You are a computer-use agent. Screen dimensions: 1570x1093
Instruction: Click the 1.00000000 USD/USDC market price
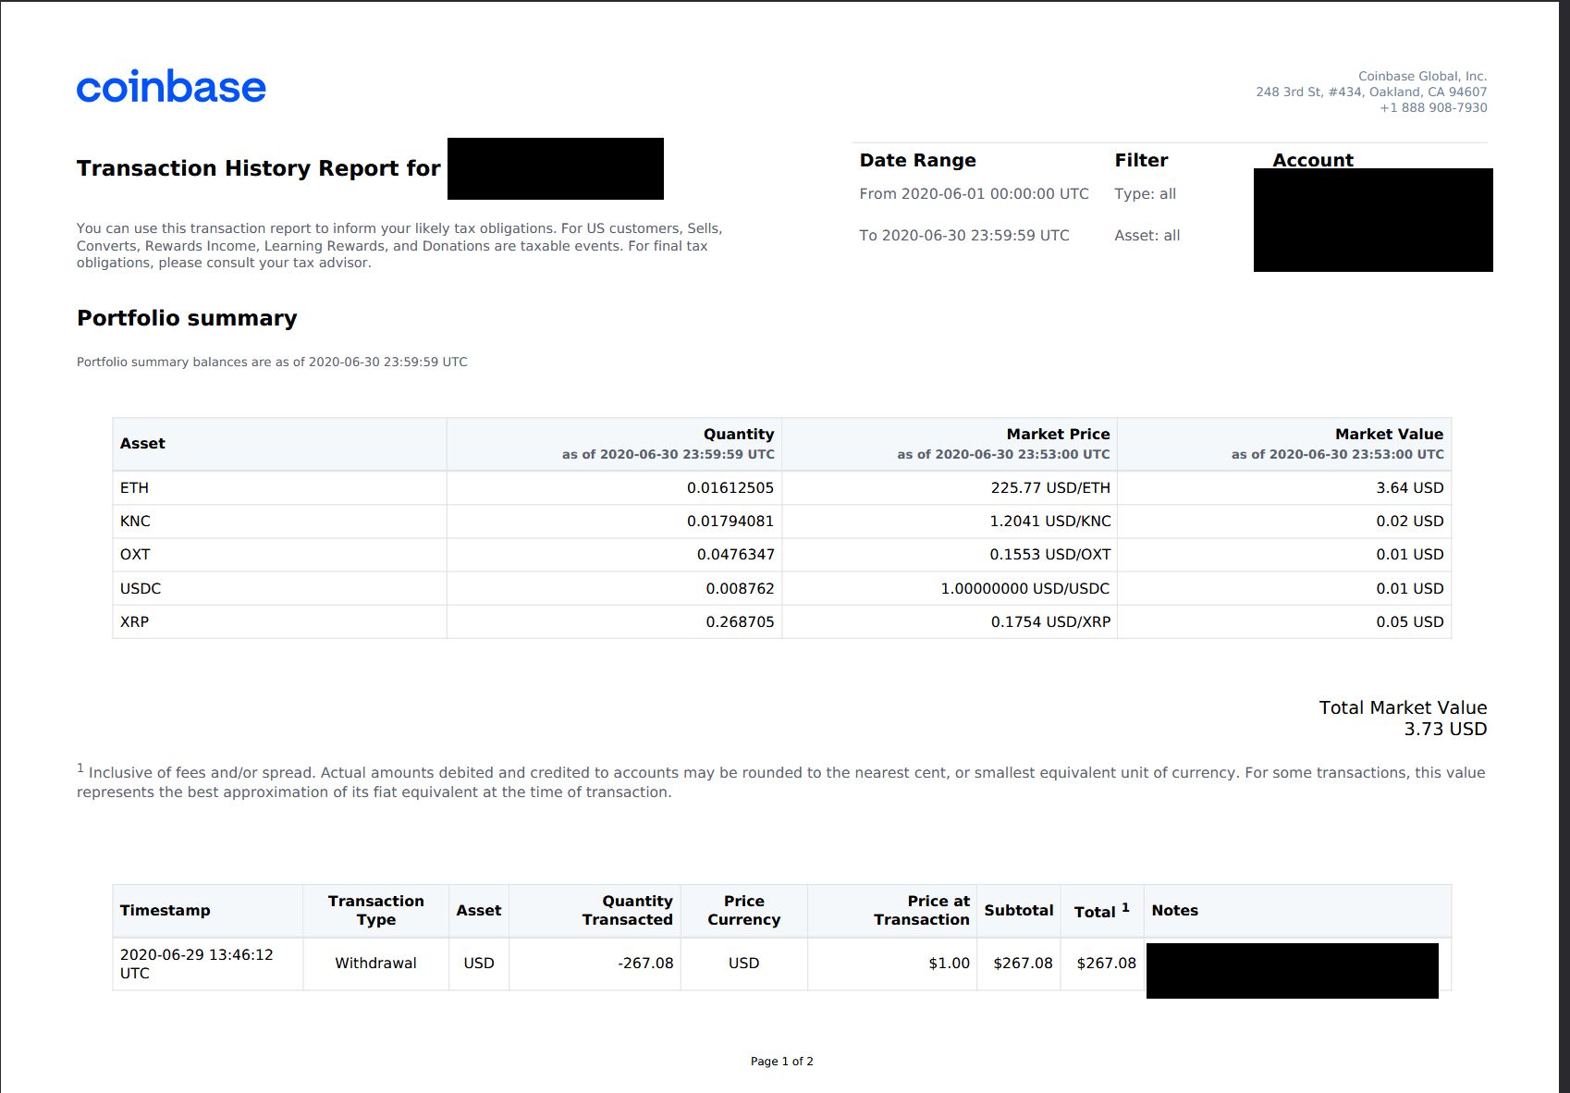pyautogui.click(x=1025, y=589)
